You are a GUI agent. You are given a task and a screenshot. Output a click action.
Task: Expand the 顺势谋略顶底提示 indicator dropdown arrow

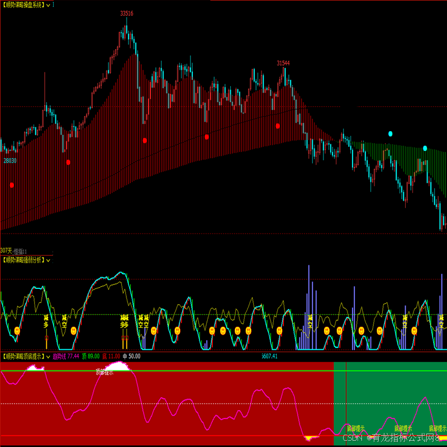click(x=48, y=356)
